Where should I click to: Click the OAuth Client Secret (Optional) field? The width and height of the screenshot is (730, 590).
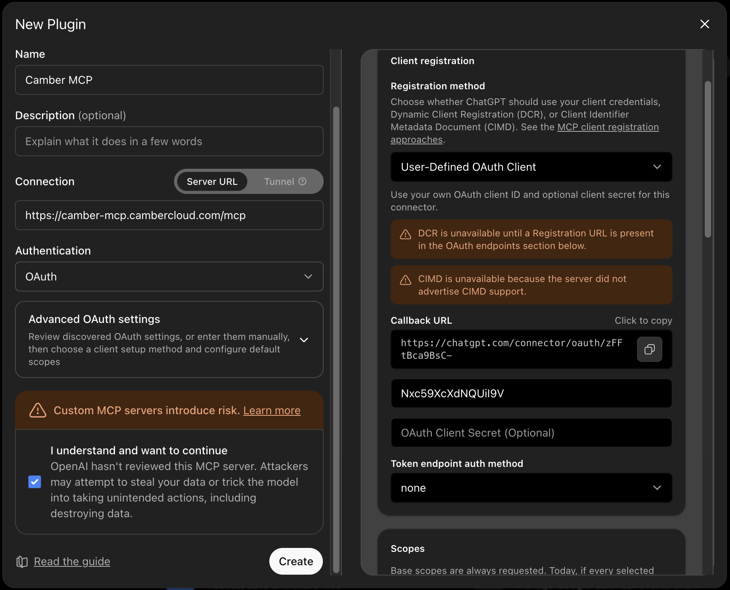coord(531,433)
